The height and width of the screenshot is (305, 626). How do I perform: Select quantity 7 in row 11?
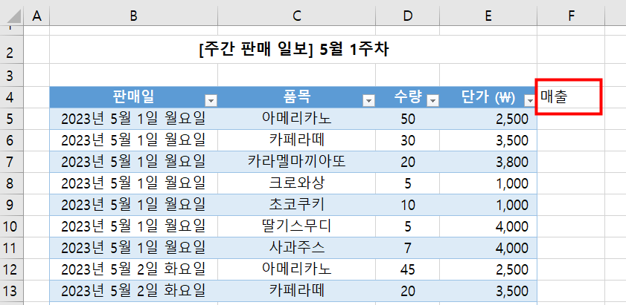(x=408, y=248)
